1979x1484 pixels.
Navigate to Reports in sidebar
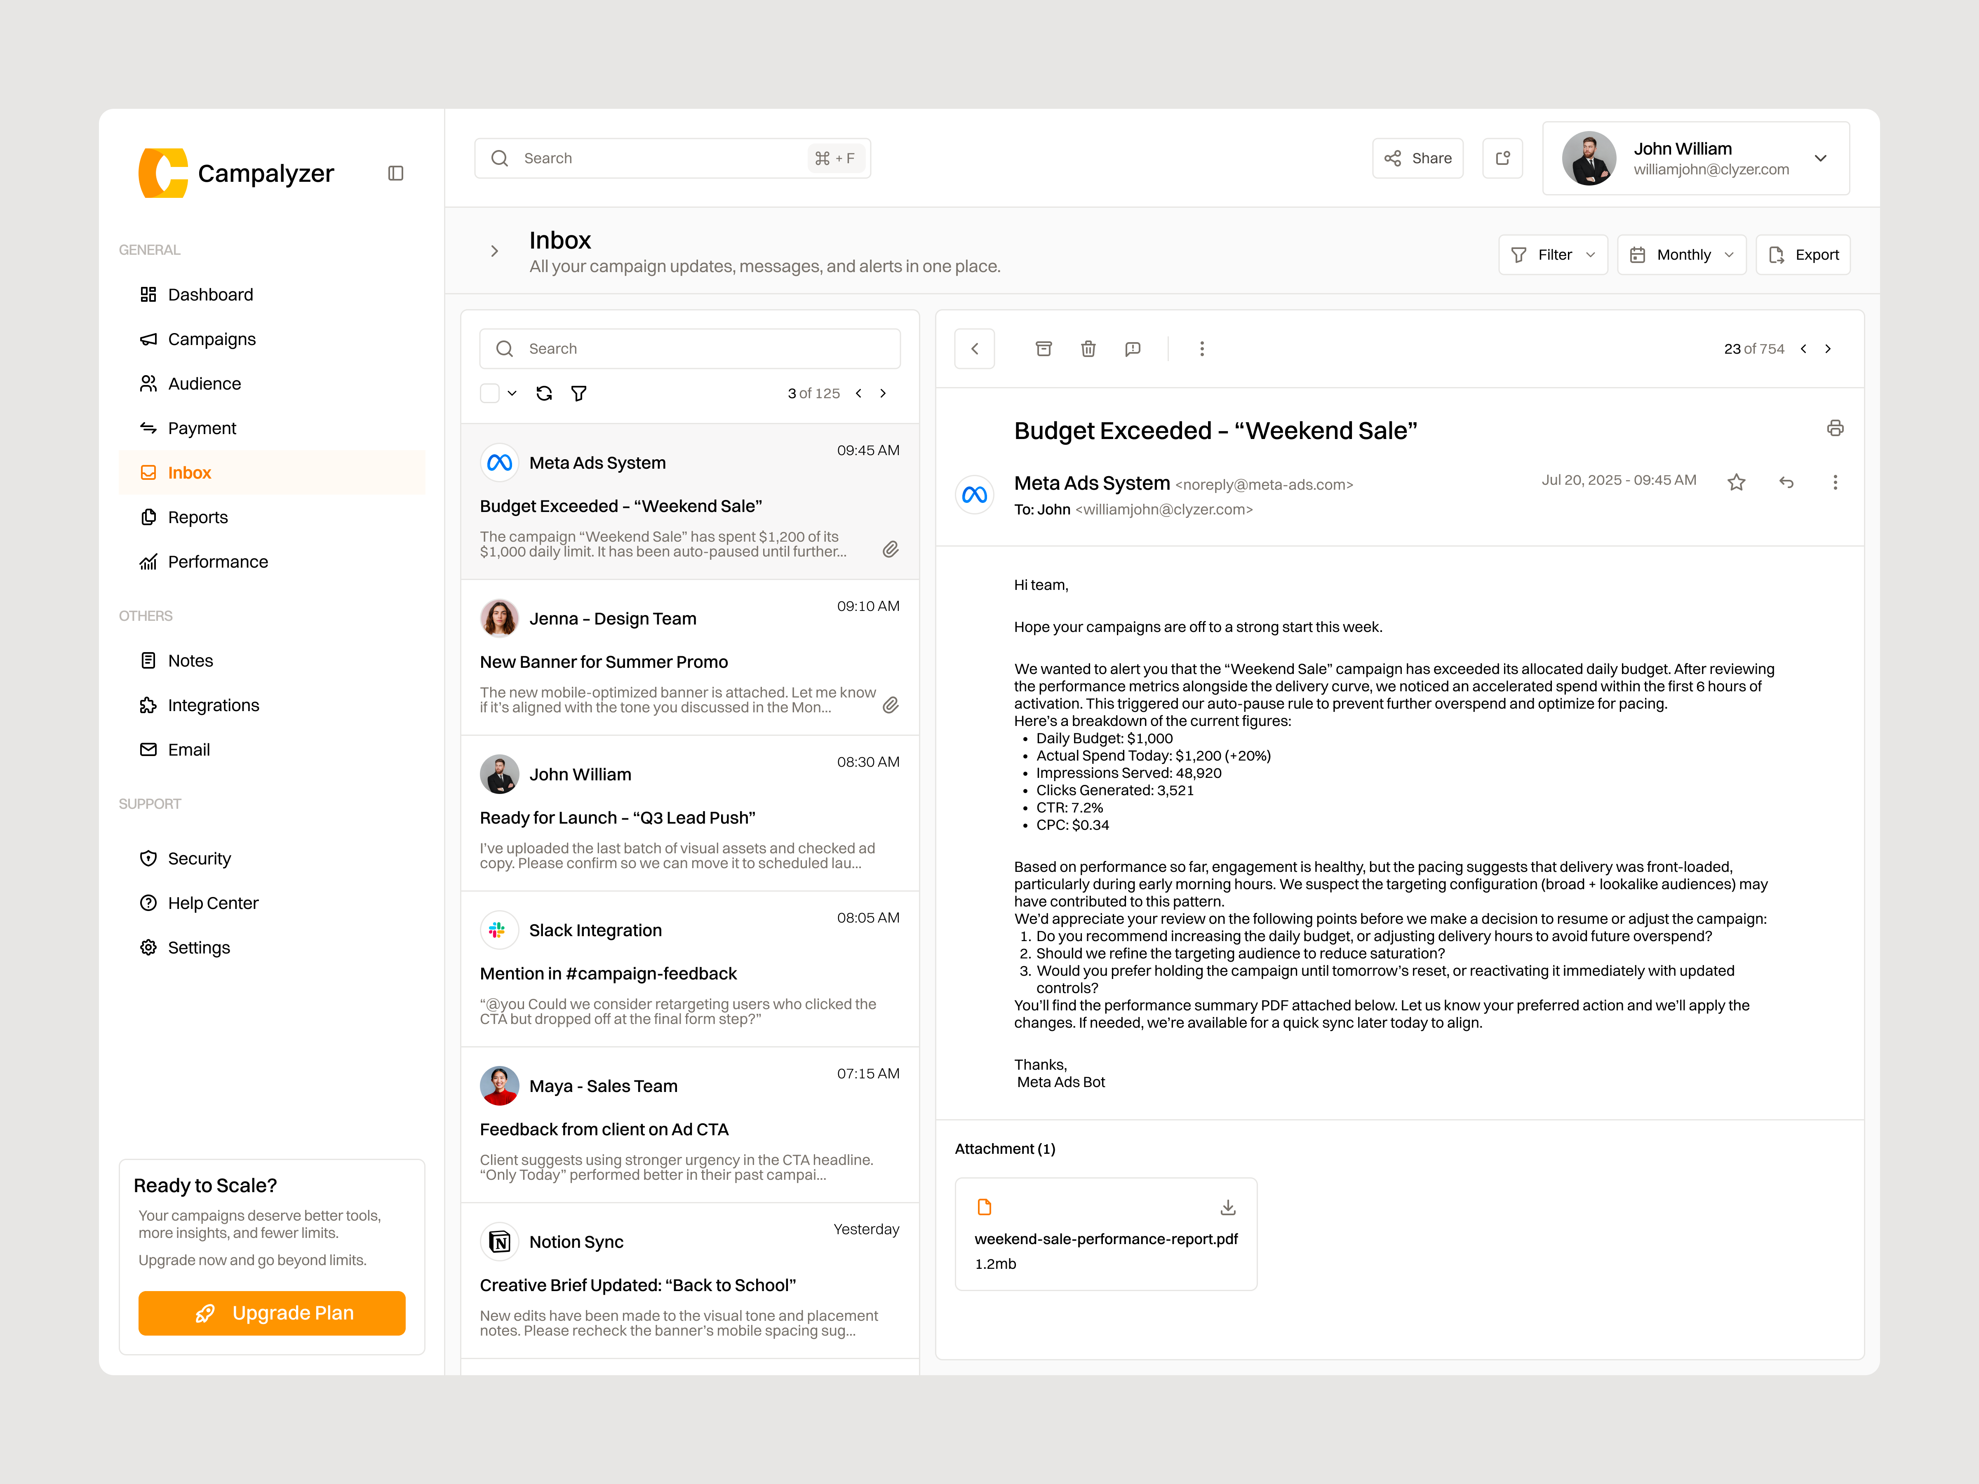[x=197, y=517]
